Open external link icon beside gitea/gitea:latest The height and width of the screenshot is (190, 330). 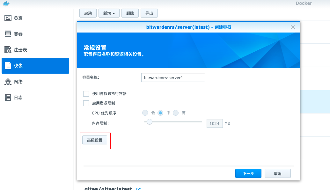pos(138,189)
